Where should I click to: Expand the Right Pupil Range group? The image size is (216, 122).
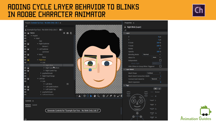(x=41, y=76)
